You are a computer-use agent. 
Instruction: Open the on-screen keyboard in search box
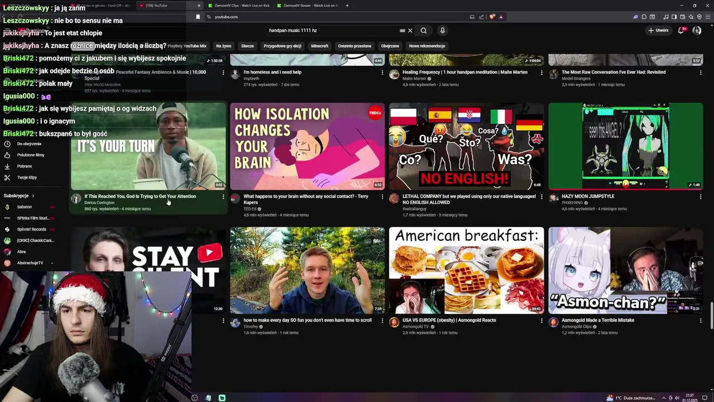point(402,31)
